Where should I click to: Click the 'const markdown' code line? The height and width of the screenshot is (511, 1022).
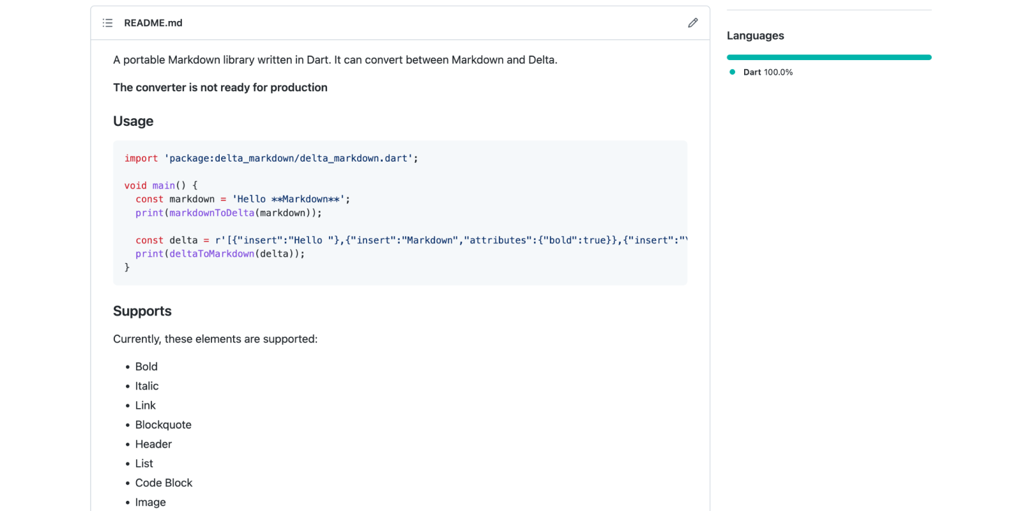click(x=243, y=199)
